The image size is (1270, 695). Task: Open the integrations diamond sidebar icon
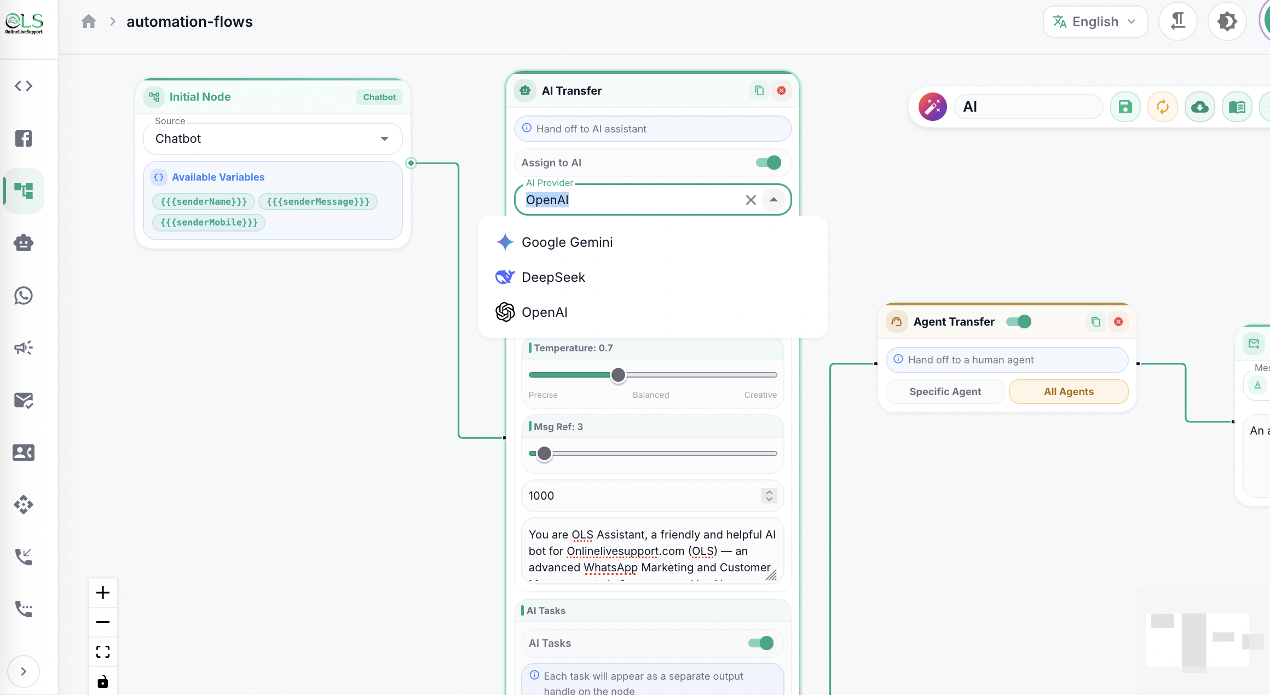(24, 505)
